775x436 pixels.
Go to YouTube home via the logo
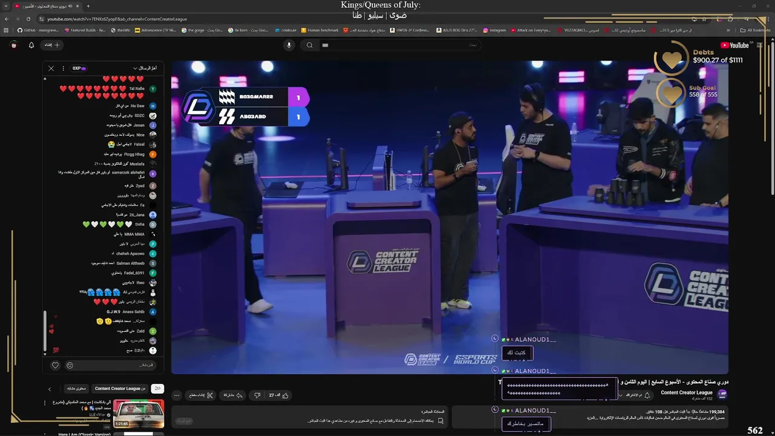tap(734, 45)
